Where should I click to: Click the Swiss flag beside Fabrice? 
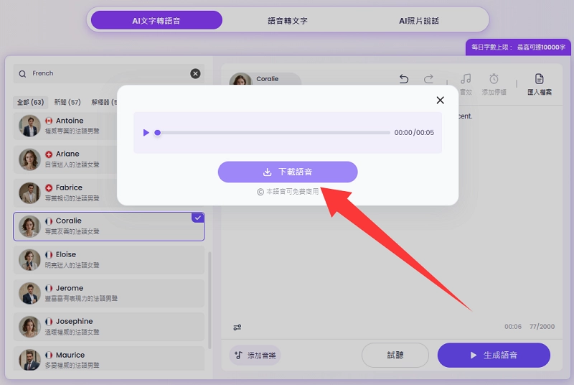coord(49,187)
